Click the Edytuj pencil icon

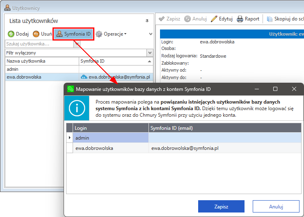pyautogui.click(x=214, y=19)
